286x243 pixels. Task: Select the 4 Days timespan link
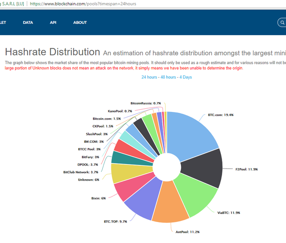click(x=186, y=77)
